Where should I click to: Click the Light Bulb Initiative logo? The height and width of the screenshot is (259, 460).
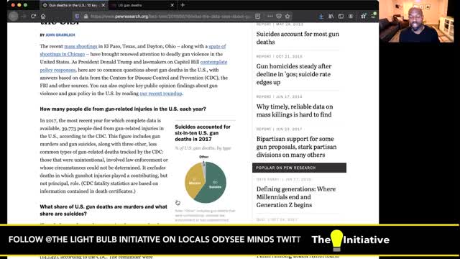[x=350, y=240]
